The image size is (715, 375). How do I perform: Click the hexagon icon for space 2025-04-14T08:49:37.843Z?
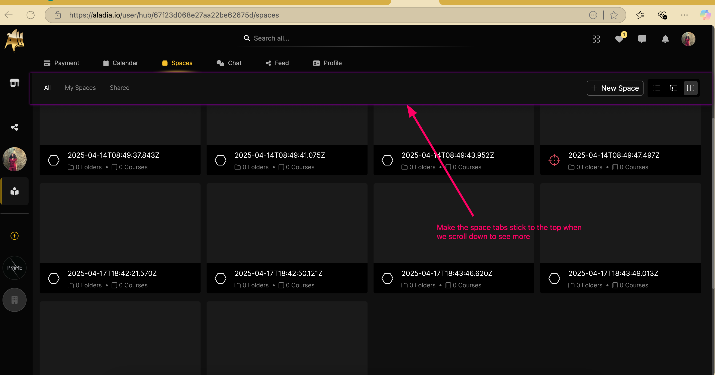pos(54,160)
